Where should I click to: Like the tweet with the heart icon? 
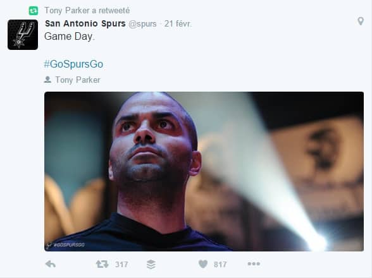point(203,264)
